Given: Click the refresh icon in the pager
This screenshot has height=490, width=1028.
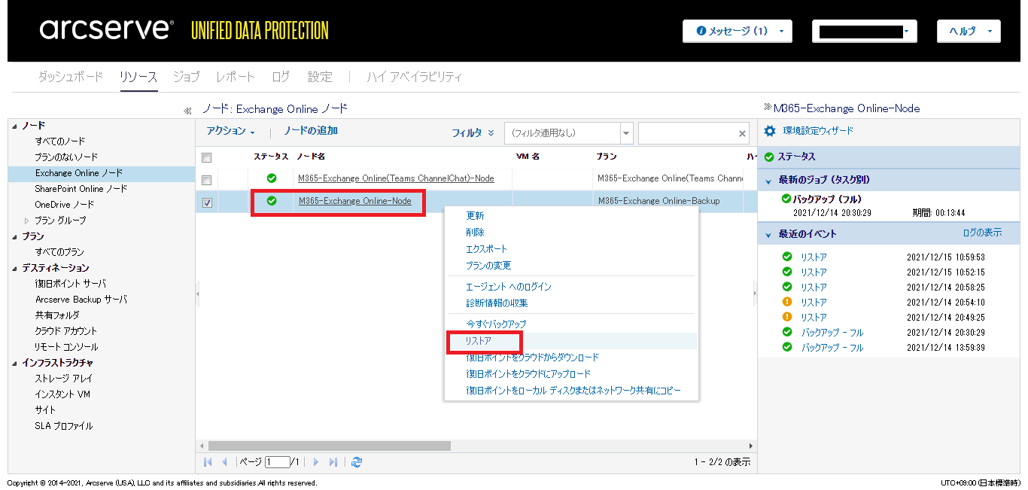Looking at the screenshot, I should tap(357, 462).
